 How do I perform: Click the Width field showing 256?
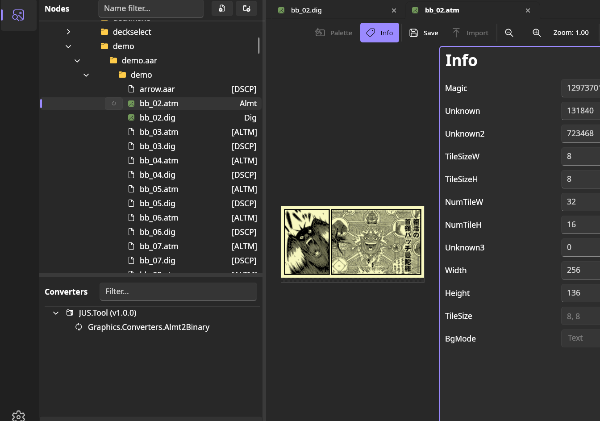[580, 270]
